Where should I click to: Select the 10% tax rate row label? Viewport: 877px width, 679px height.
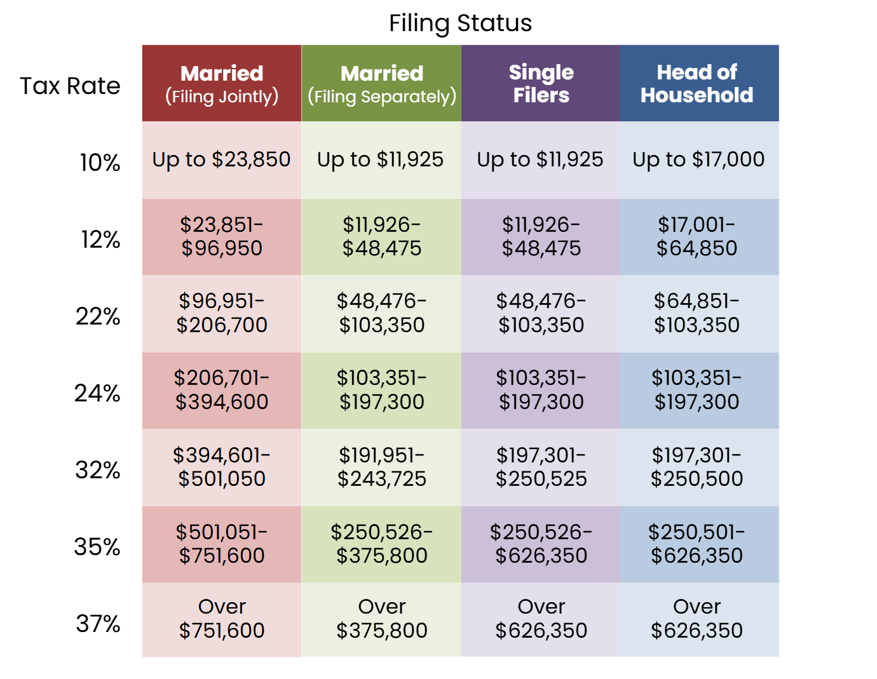[x=100, y=163]
